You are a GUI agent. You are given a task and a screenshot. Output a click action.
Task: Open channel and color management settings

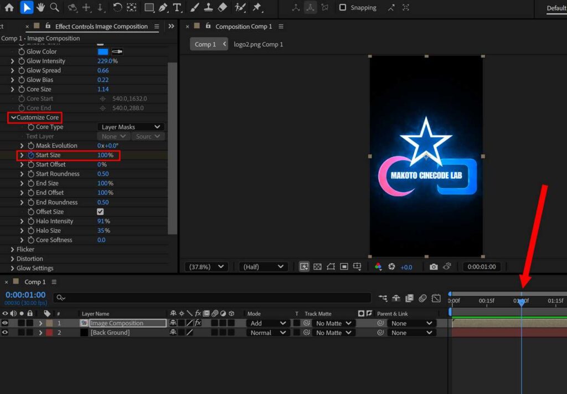click(x=378, y=267)
